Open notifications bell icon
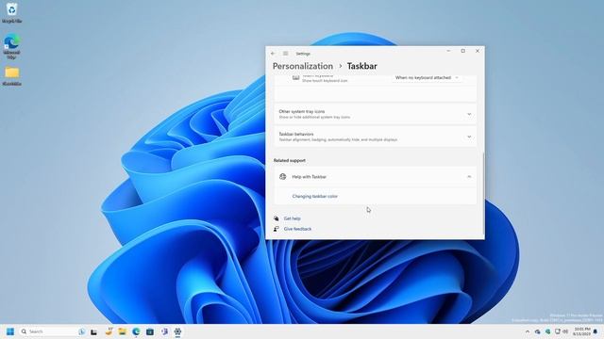604x339 pixels. pos(596,331)
